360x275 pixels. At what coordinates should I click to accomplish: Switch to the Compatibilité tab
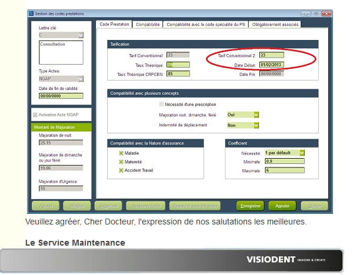[148, 25]
